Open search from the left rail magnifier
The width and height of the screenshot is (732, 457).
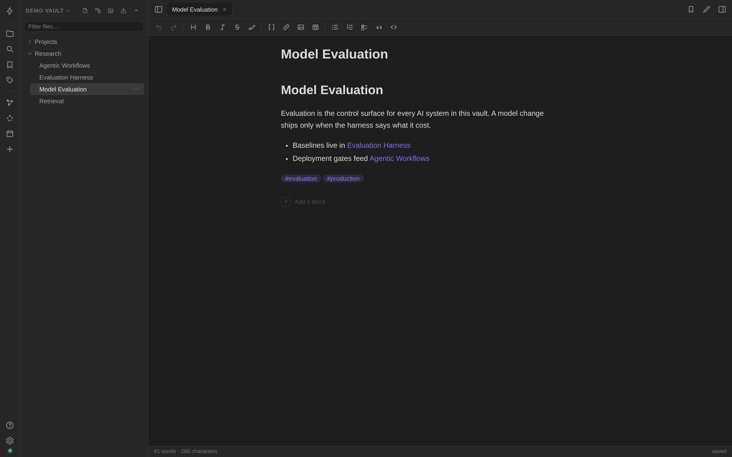coord(10,49)
